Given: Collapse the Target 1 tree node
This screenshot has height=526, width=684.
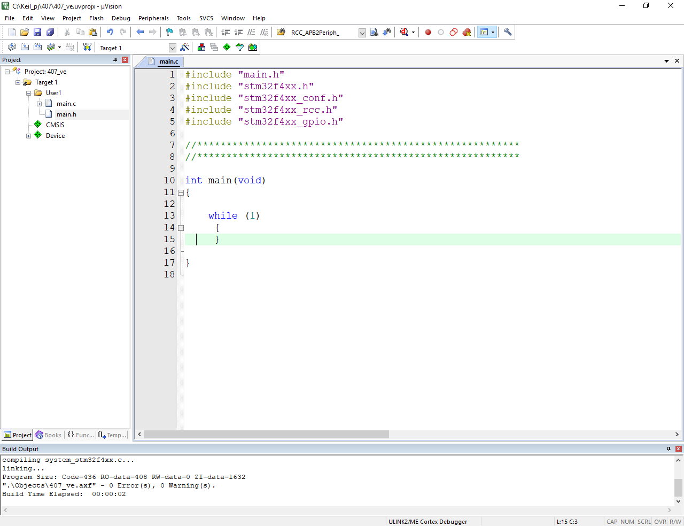Looking at the screenshot, I should (x=18, y=82).
